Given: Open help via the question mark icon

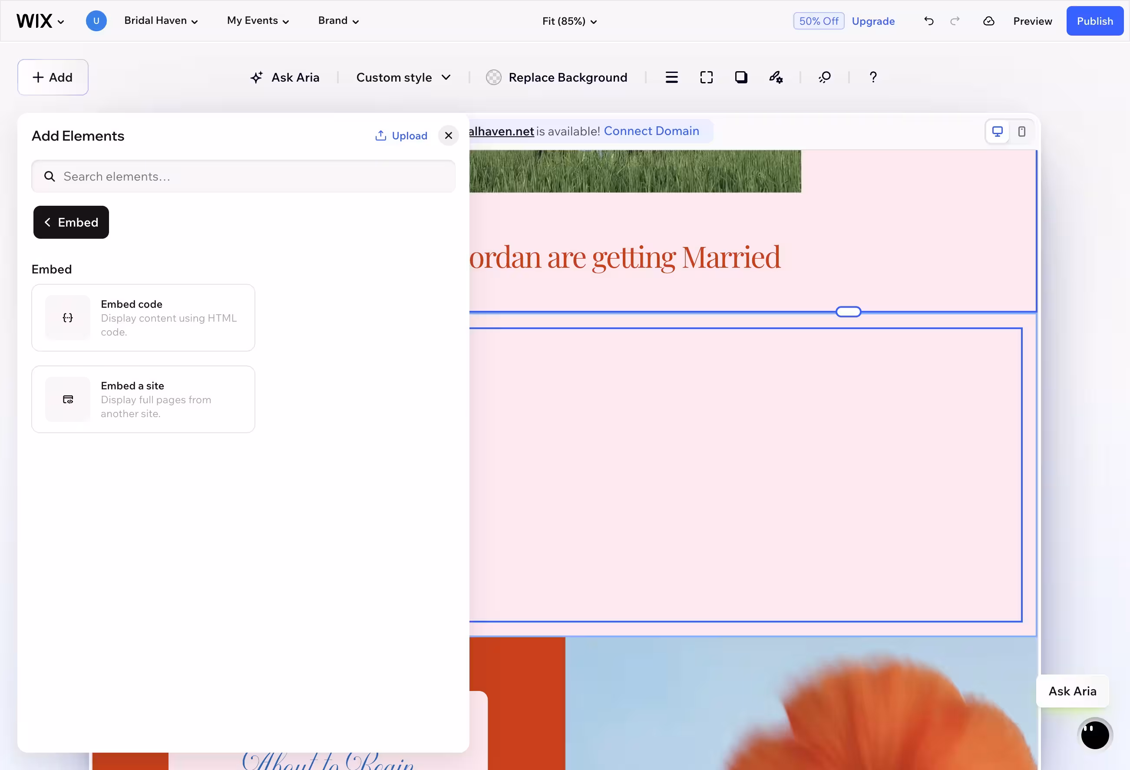Looking at the screenshot, I should pyautogui.click(x=872, y=77).
